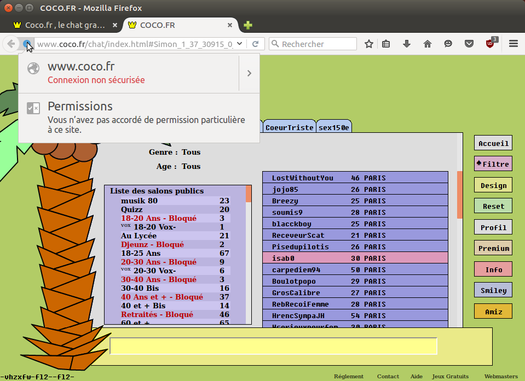This screenshot has height=381, width=525.
Task: Click the Age 'Tous' filter value
Action: pyautogui.click(x=191, y=166)
